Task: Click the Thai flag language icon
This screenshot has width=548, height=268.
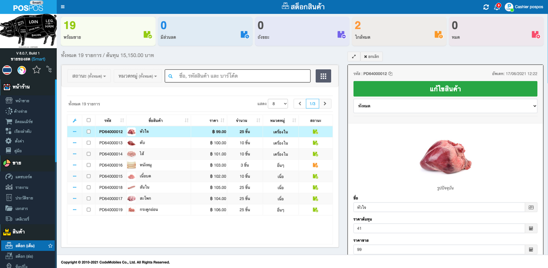Action: pos(7,70)
